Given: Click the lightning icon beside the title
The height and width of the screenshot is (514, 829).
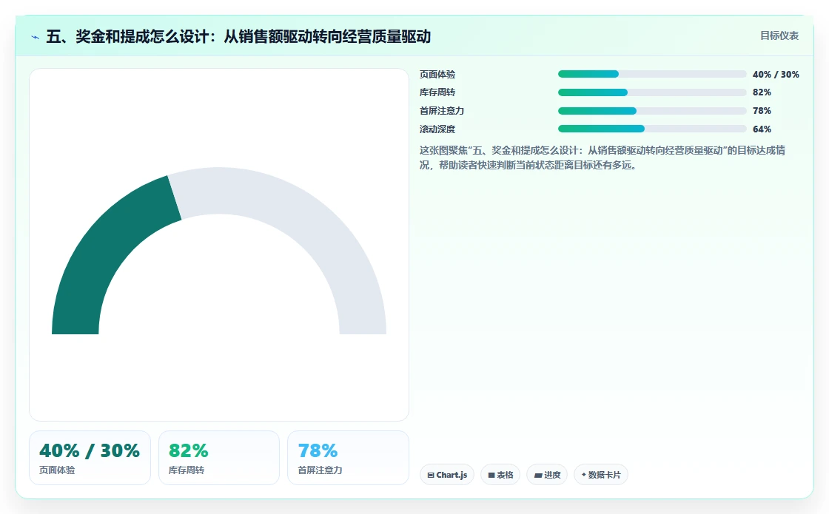Looking at the screenshot, I should pos(35,37).
